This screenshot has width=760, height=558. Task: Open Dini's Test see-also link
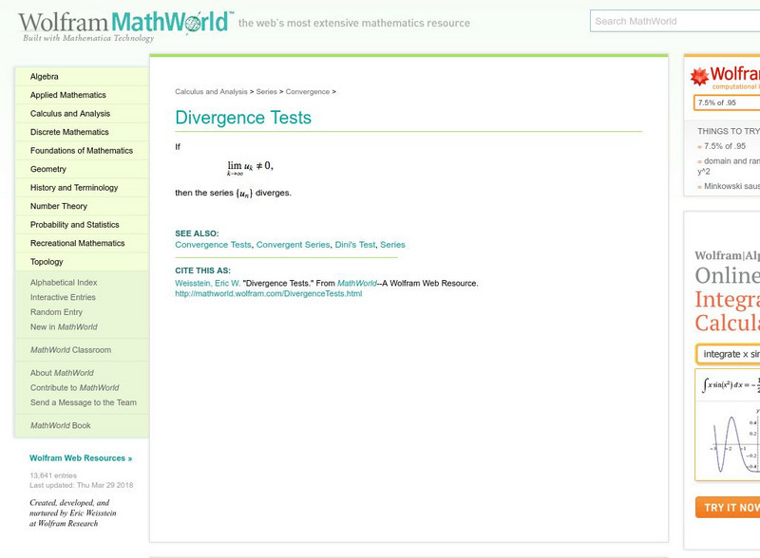coord(355,245)
